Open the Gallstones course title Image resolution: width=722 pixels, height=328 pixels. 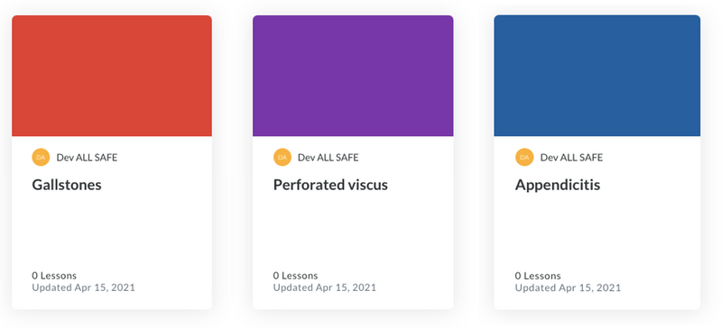click(67, 185)
